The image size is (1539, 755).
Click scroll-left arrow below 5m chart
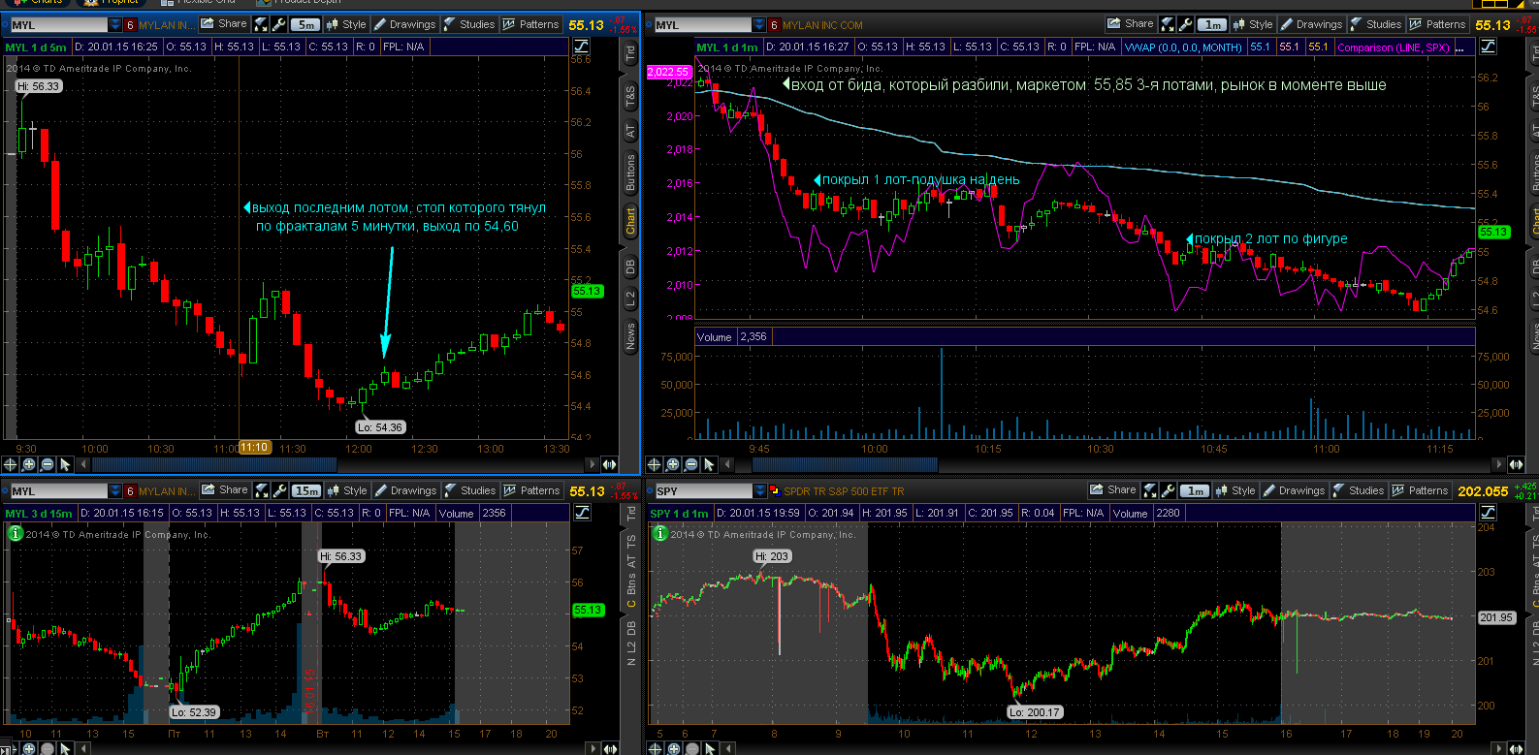click(x=81, y=464)
